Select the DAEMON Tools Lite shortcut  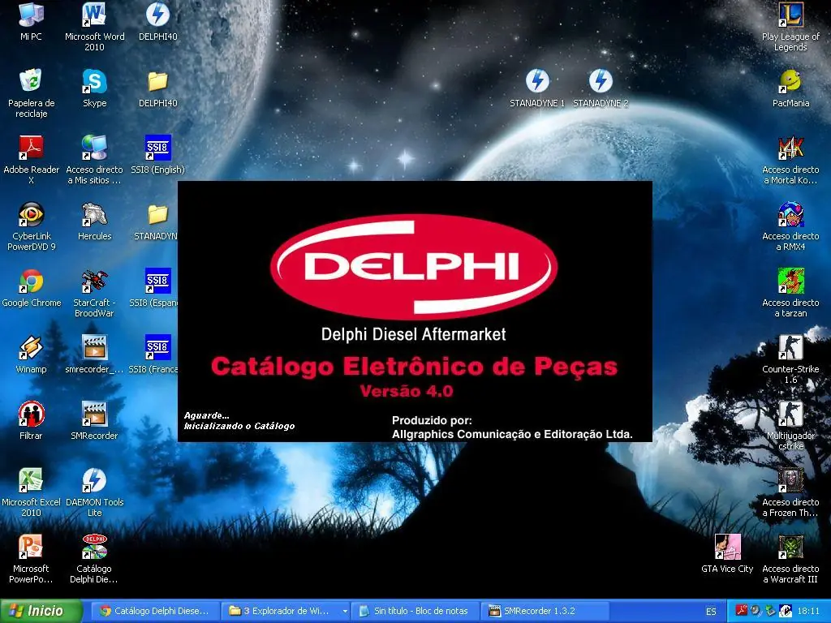tap(94, 492)
